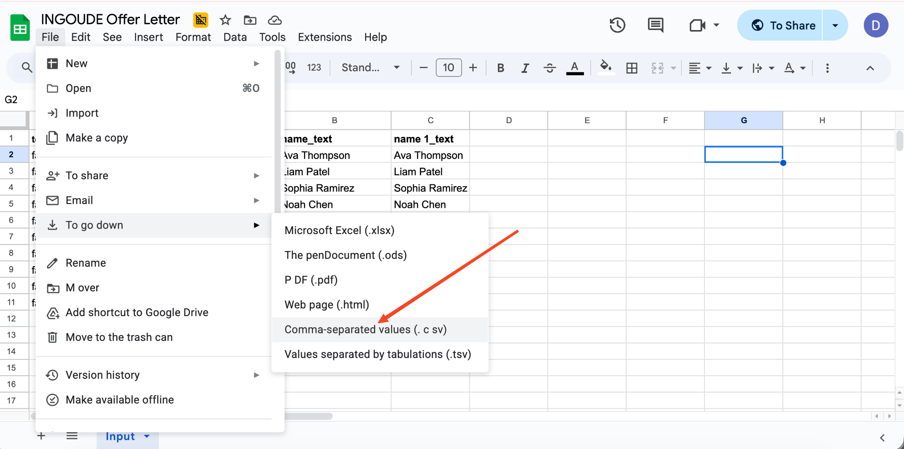Viewport: 904px width, 449px height.
Task: Open version history via the clock icon
Action: point(617,25)
